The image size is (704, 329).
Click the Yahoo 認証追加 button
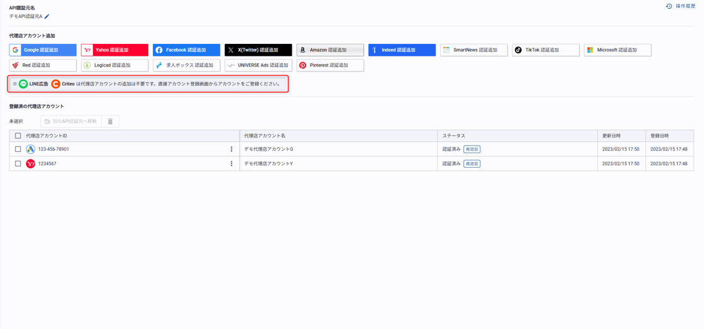click(114, 50)
